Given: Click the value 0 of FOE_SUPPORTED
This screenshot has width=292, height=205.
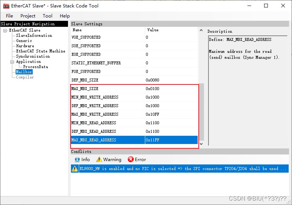Looking at the screenshot, I should coord(171,72).
